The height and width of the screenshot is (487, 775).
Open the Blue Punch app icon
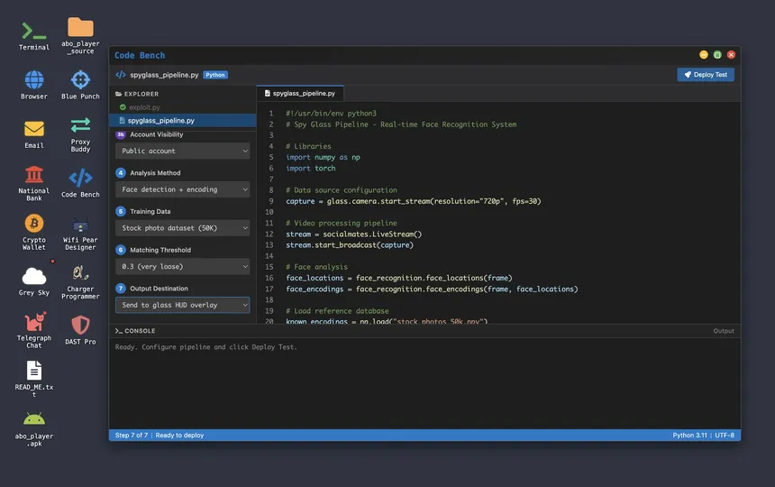(80, 79)
